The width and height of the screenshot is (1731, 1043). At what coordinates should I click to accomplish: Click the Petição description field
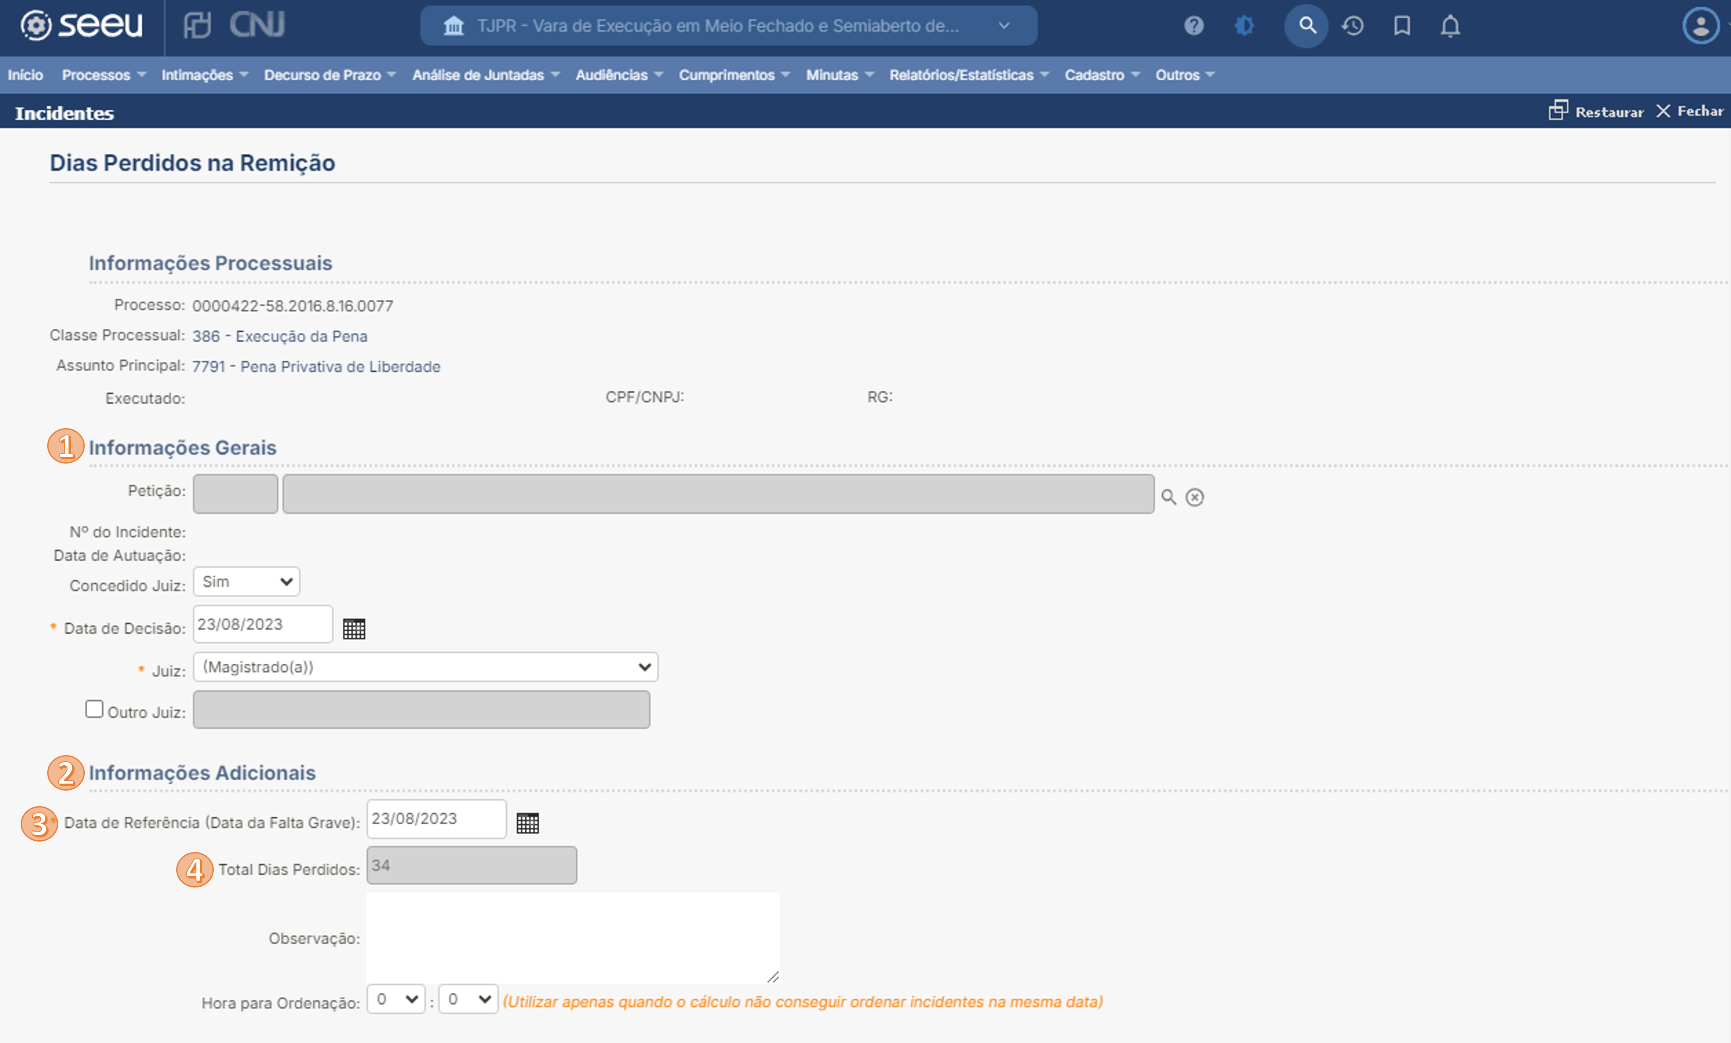point(718,494)
